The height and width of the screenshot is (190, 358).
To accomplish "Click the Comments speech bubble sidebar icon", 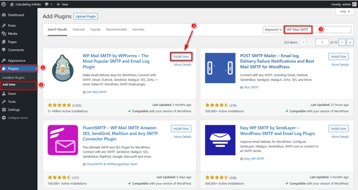I will 3,50.
